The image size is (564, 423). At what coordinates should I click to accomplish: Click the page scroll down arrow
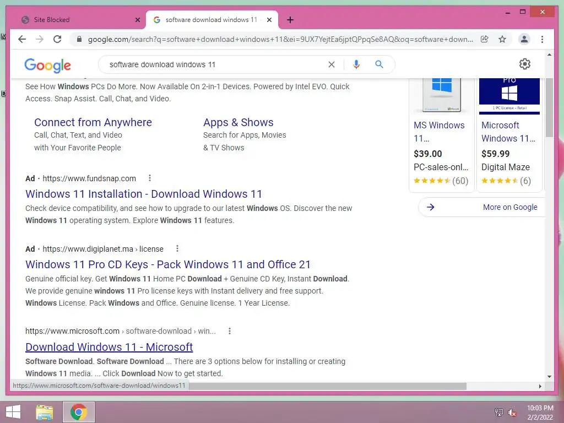click(x=549, y=377)
